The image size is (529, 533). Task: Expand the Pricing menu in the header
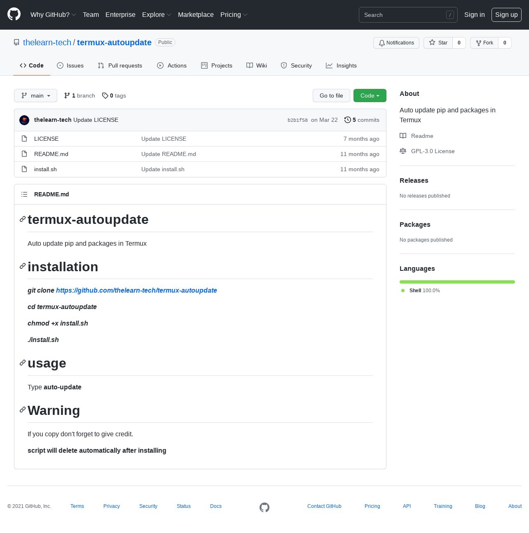coord(234,14)
